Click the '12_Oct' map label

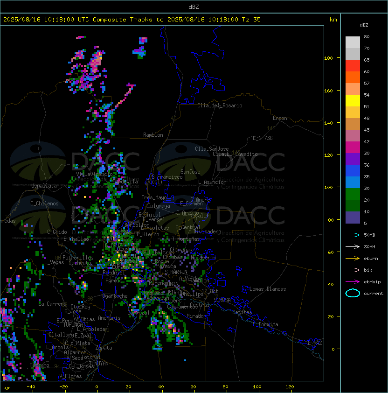(210, 291)
